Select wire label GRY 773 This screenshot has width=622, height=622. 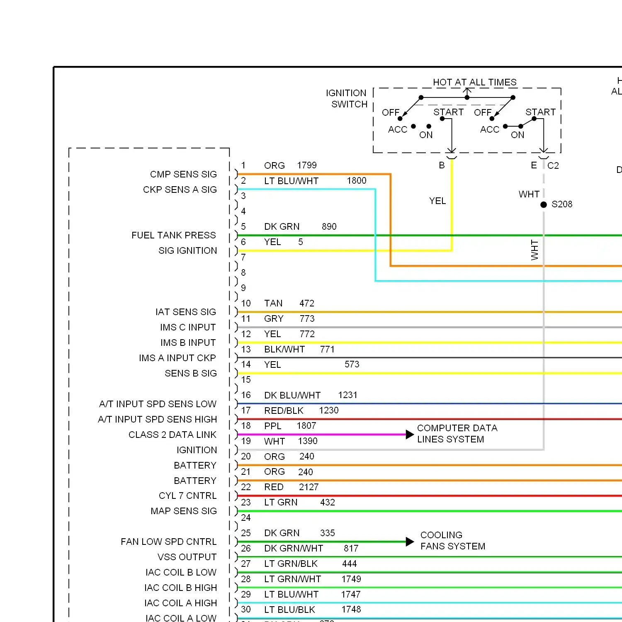pos(289,318)
